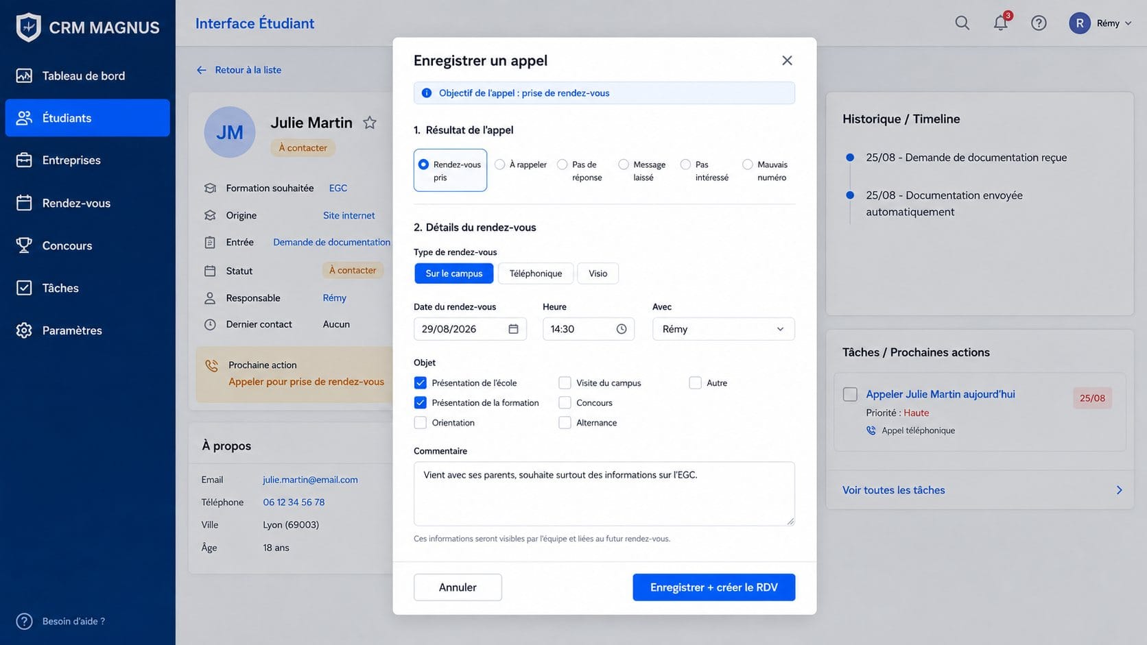The width and height of the screenshot is (1147, 645).
Task: Click the Concours trophy icon
Action: point(24,245)
